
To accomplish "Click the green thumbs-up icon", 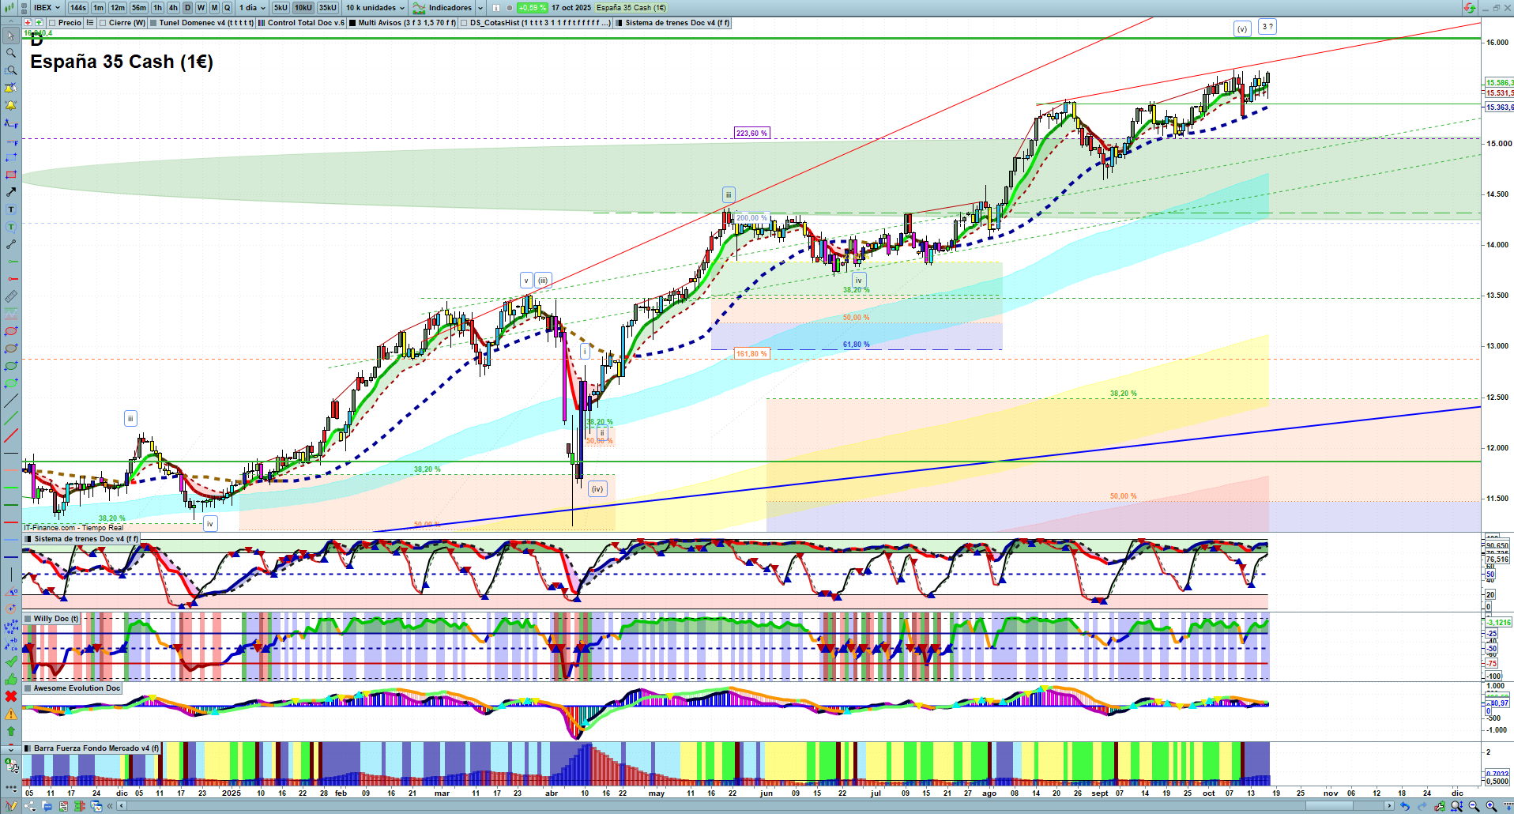I will click(11, 679).
